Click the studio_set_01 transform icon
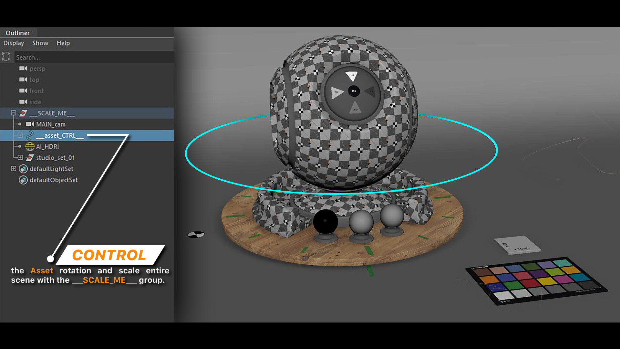Image resolution: width=620 pixels, height=349 pixels. [30, 158]
